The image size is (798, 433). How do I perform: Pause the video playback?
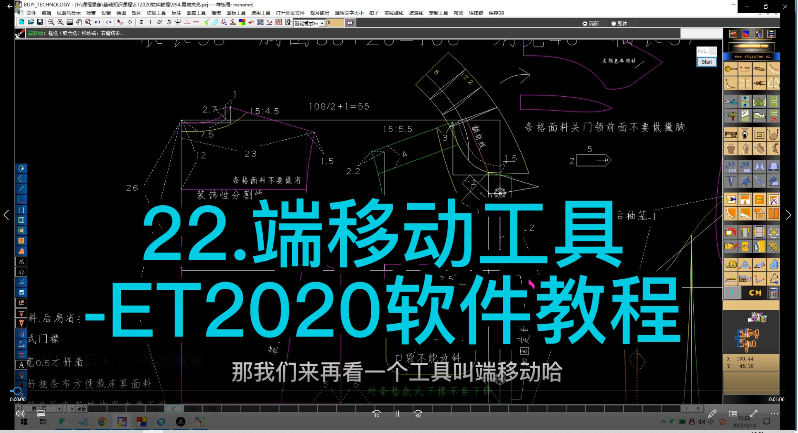coord(397,414)
